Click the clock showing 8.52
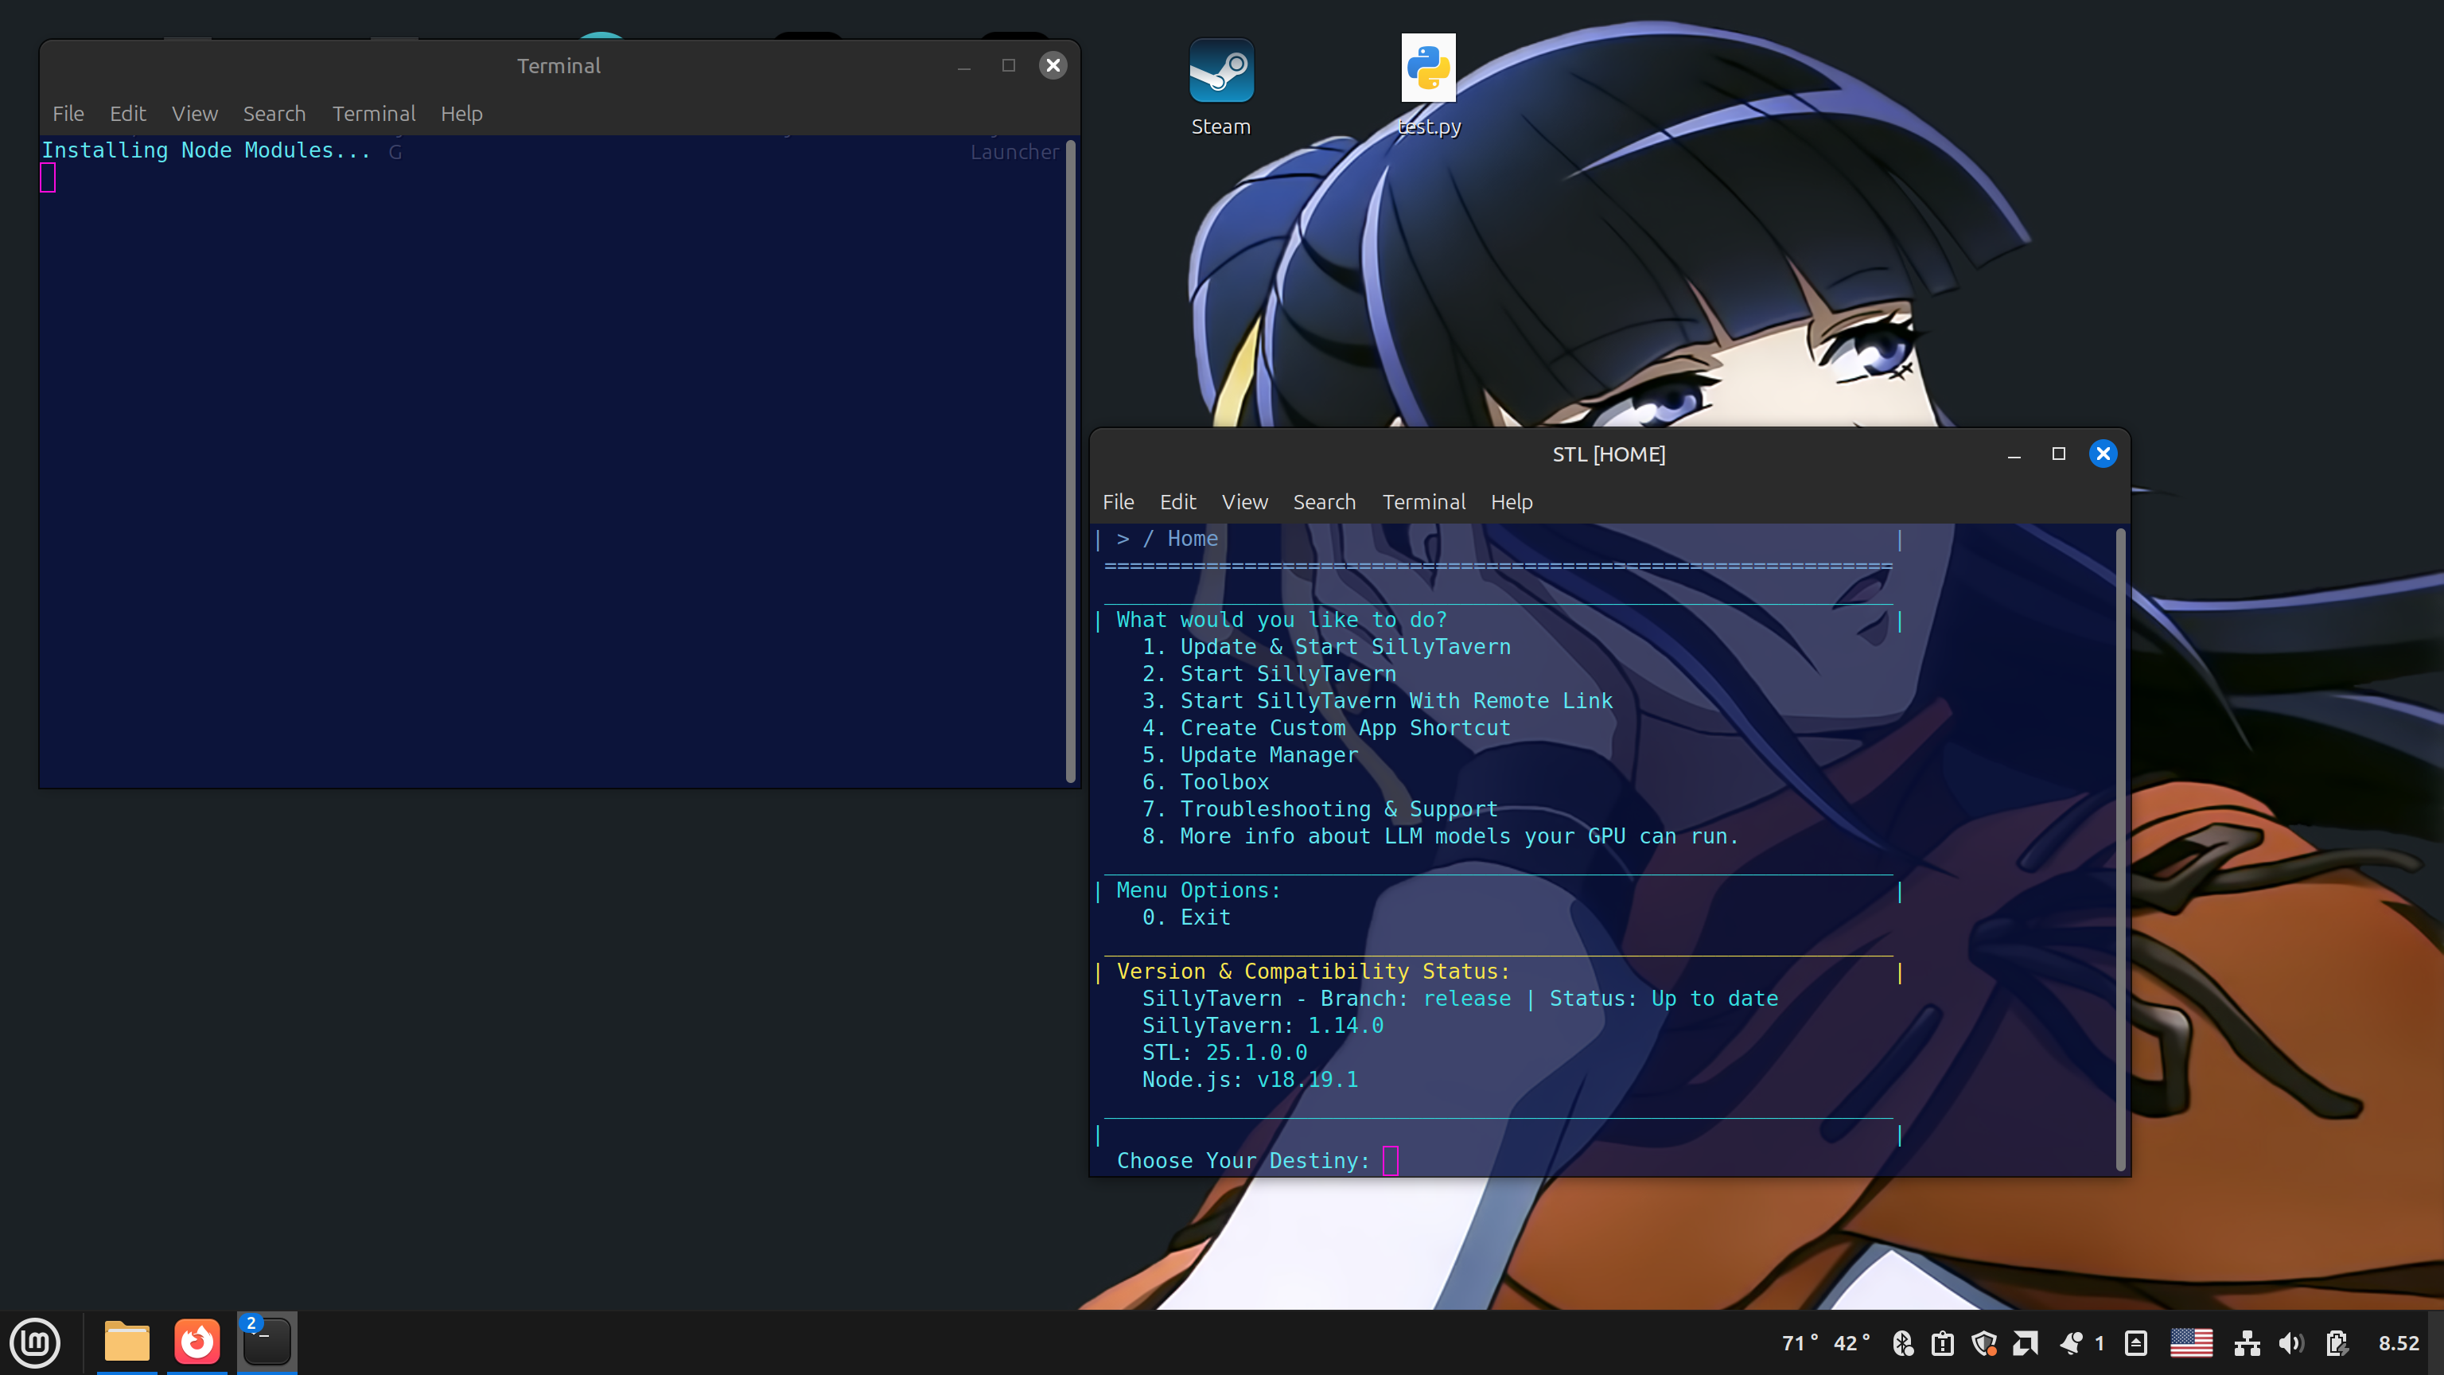This screenshot has width=2444, height=1375. 2398,1342
